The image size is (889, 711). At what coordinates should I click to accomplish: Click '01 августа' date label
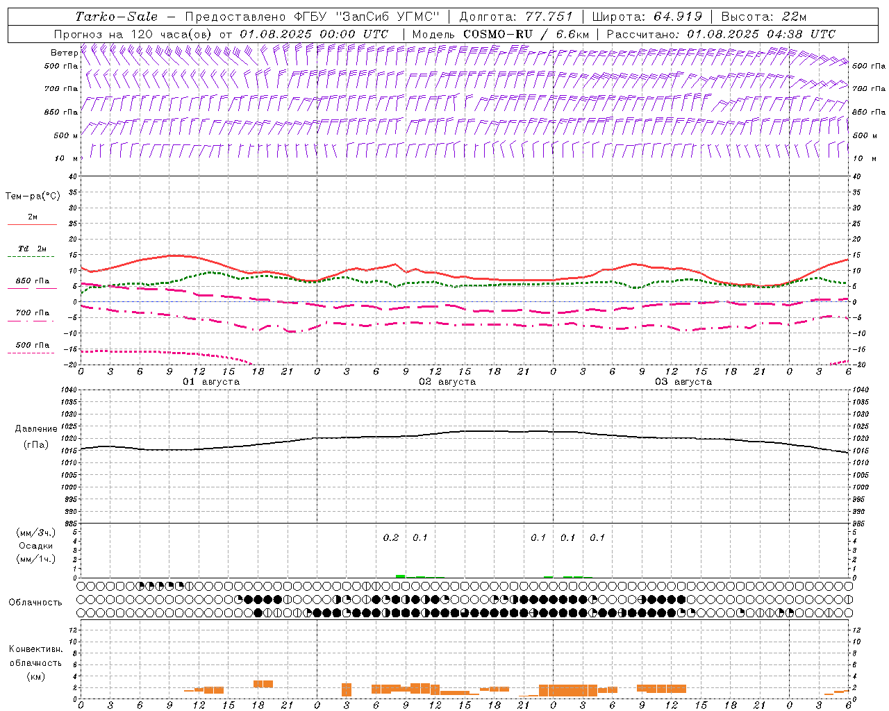click(211, 382)
